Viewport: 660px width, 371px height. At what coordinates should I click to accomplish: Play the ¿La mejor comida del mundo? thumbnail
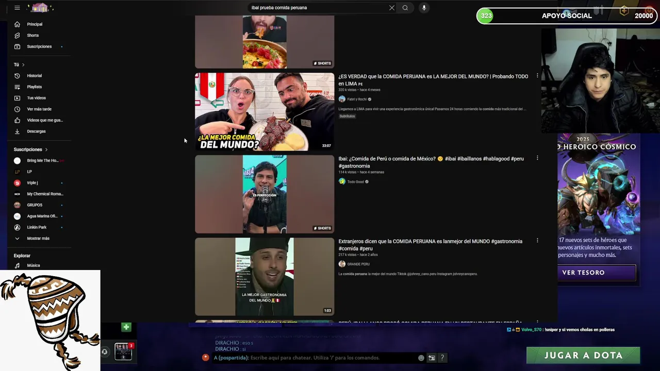point(265,112)
